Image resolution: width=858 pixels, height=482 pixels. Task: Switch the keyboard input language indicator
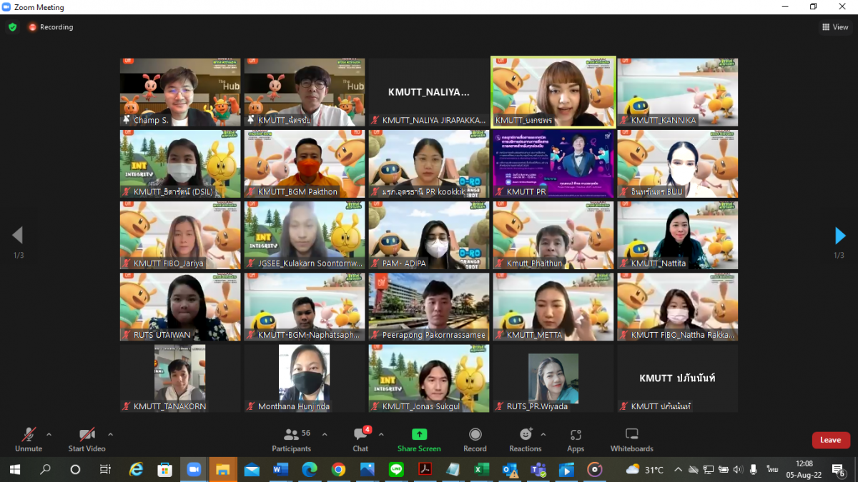(772, 469)
